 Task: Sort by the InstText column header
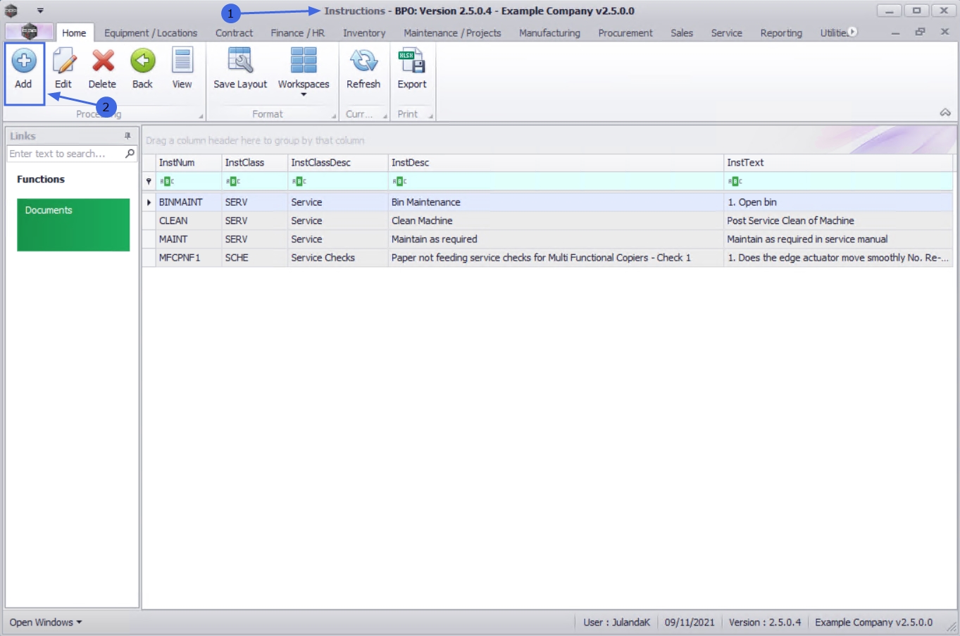pos(838,163)
